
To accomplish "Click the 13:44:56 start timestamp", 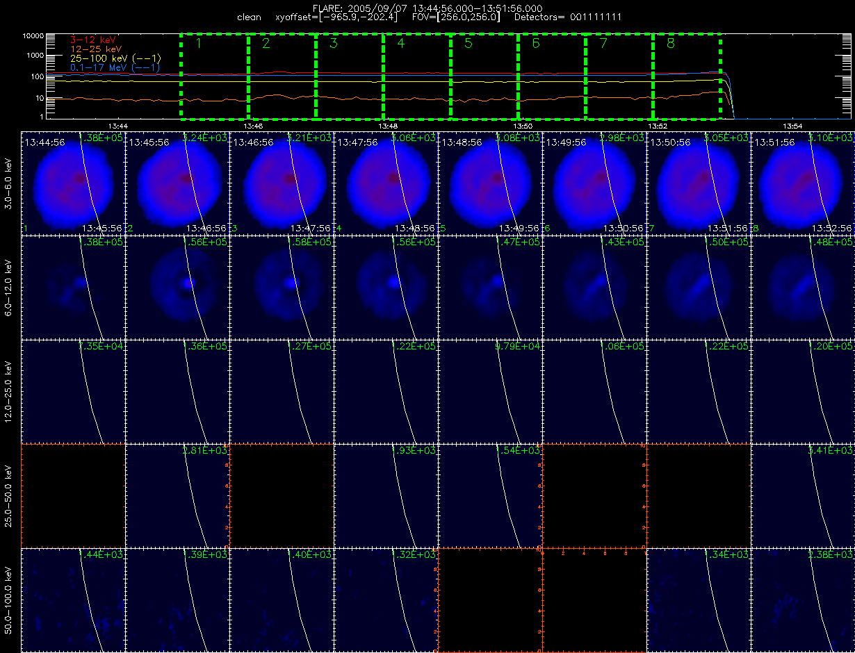I will click(44, 142).
